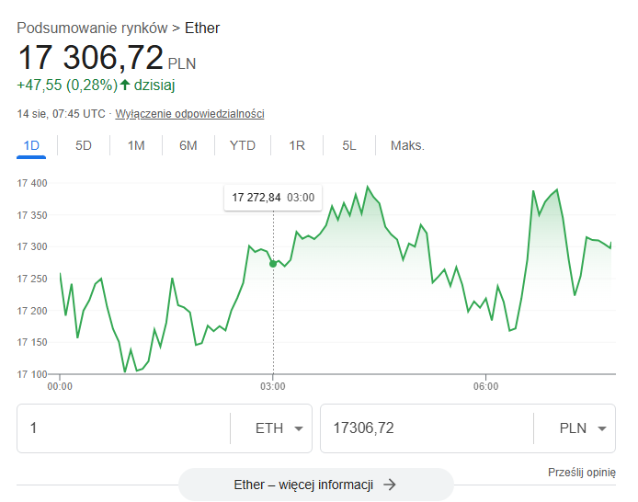The image size is (638, 502).
Task: Open 'Wyłączenie odpowiedzialności' disclaimer link
Action: tap(189, 114)
